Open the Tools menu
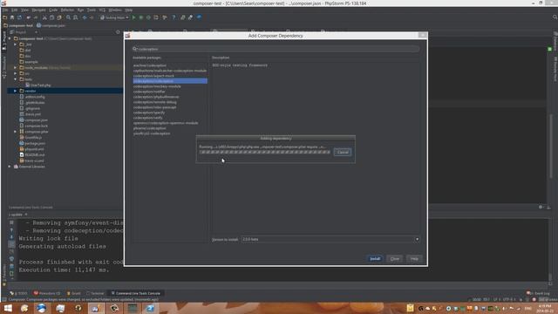This screenshot has height=314, width=558. click(92, 10)
